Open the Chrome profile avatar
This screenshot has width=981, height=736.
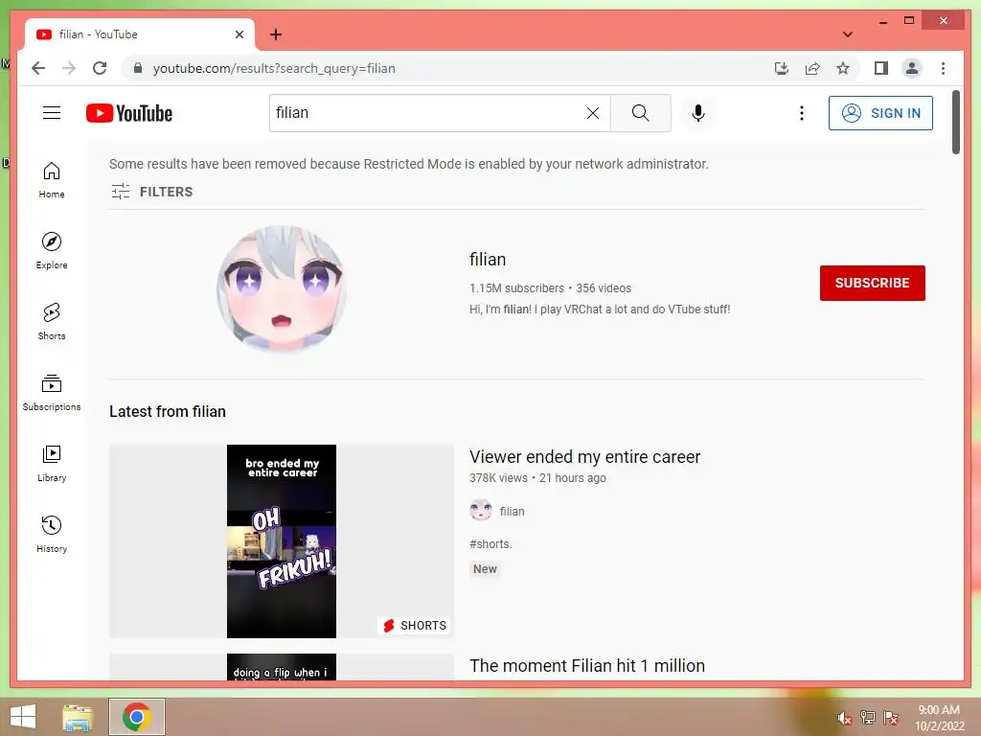coord(912,68)
